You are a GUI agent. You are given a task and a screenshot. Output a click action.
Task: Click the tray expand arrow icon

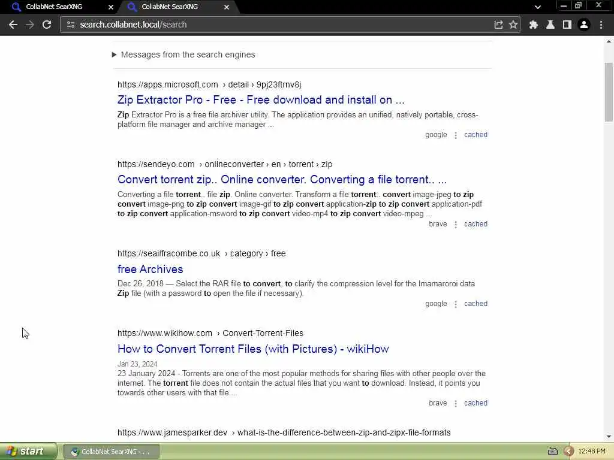[568, 452]
